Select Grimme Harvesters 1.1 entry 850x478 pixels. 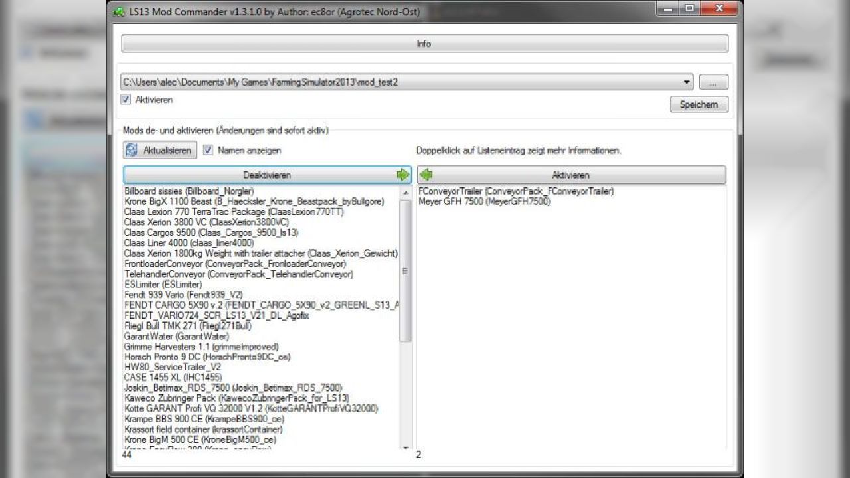[201, 347]
